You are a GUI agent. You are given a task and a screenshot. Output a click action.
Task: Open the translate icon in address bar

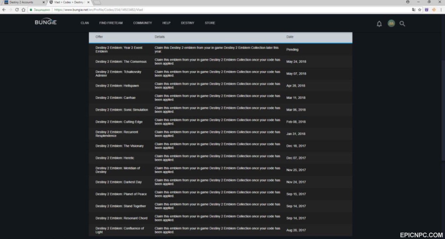pyautogui.click(x=414, y=10)
